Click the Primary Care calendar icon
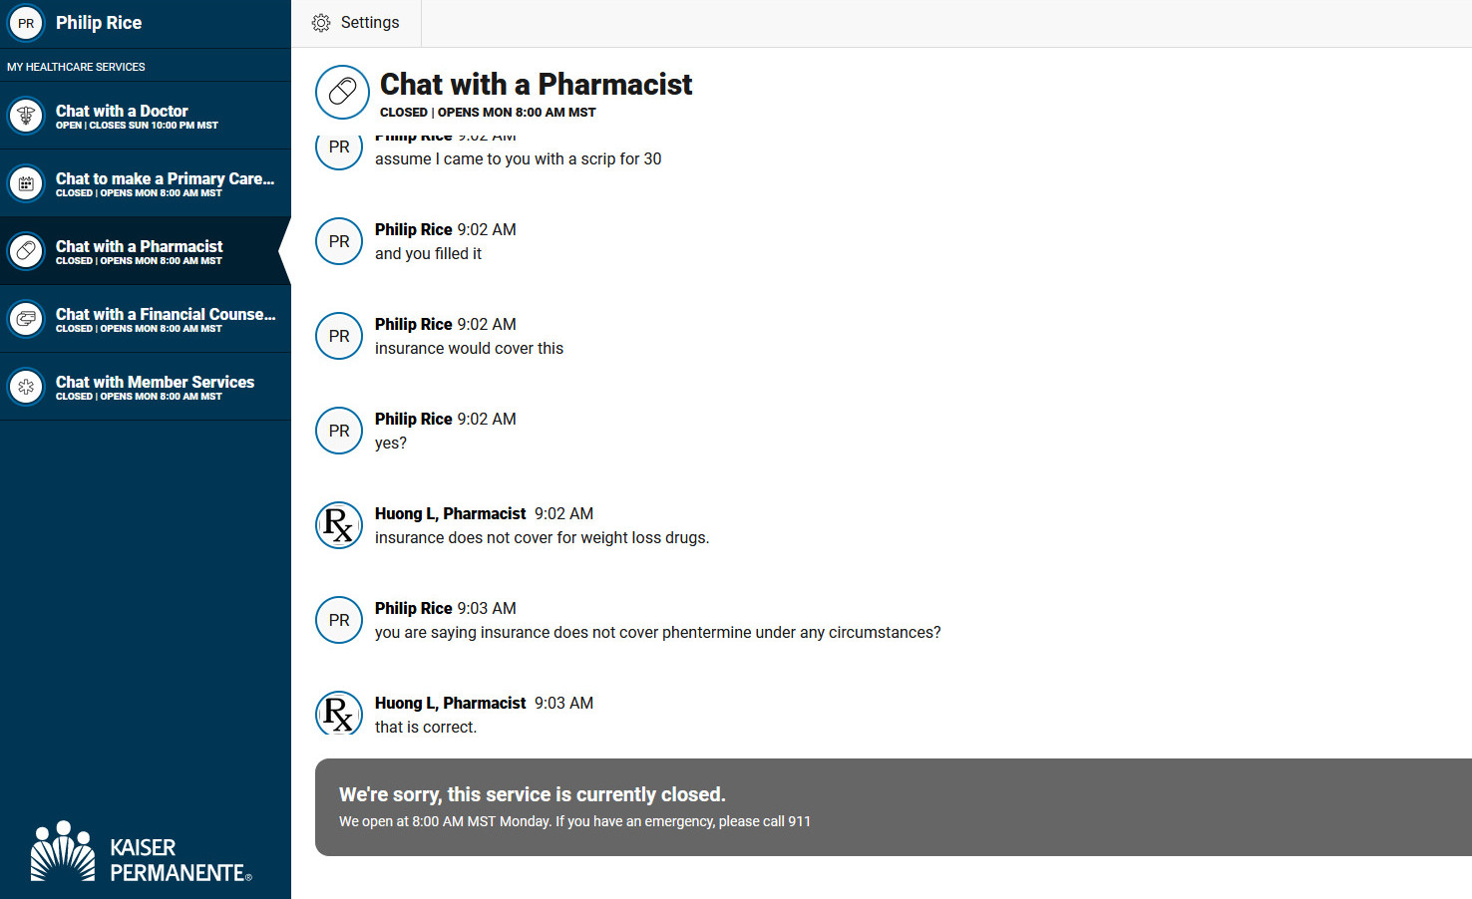 (26, 183)
